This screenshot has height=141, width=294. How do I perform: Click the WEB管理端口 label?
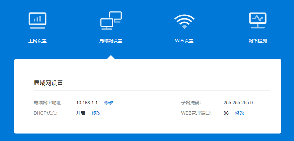(x=197, y=113)
